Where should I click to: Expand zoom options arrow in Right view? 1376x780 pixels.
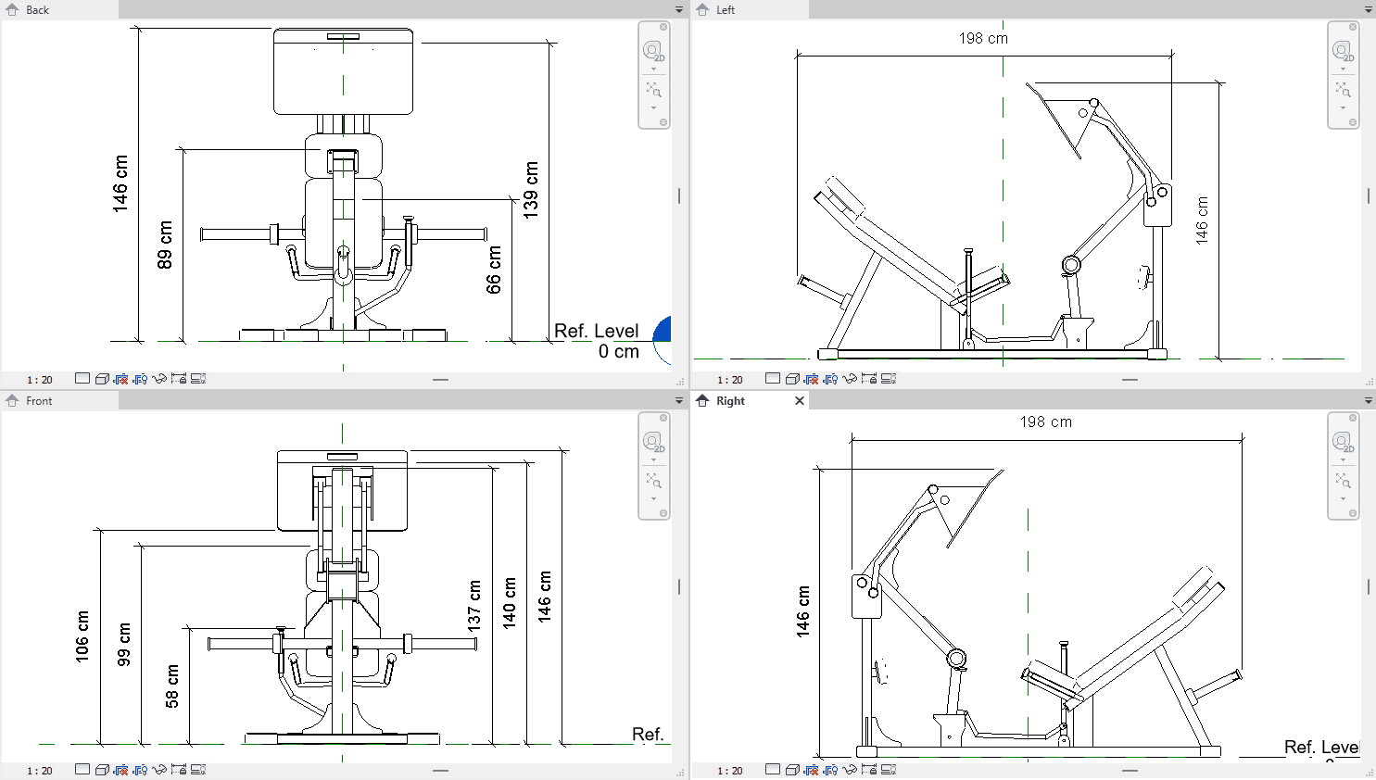(x=1343, y=499)
